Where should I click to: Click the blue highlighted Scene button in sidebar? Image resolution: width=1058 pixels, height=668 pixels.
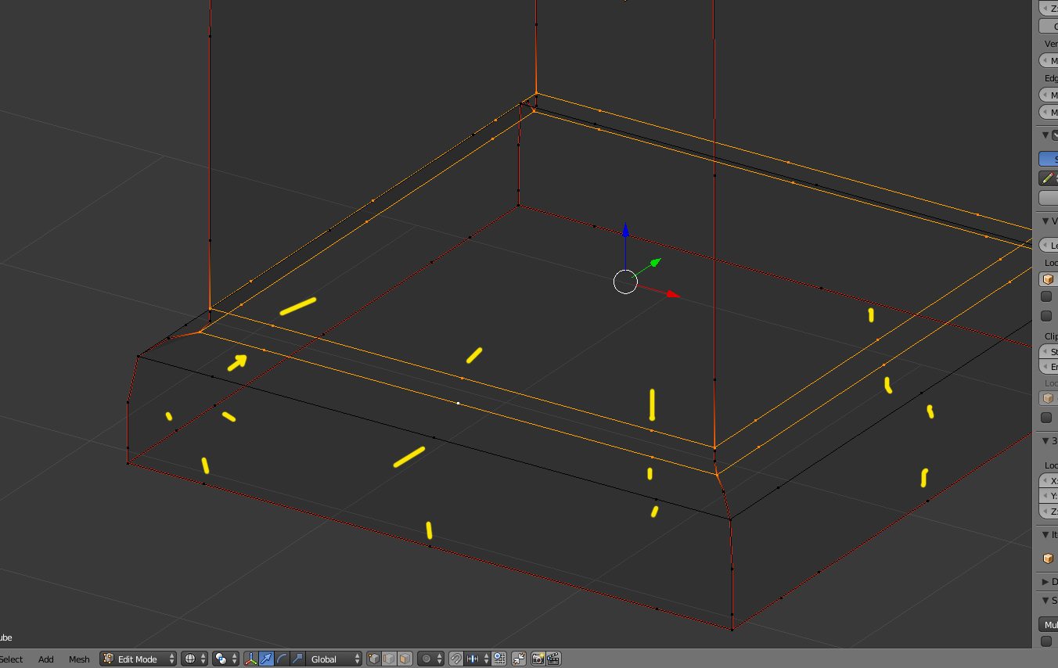[x=1049, y=159]
